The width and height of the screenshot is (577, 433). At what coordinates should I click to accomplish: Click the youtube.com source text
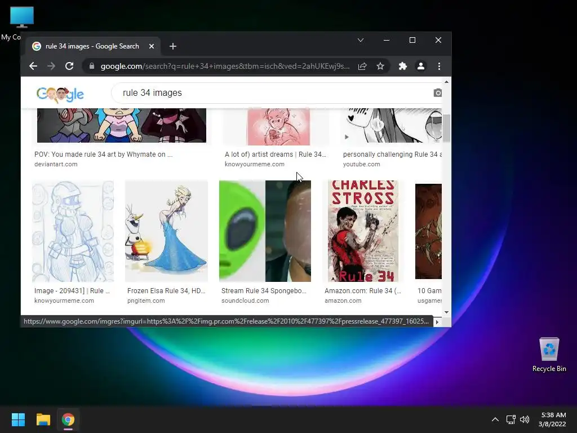[x=361, y=164]
